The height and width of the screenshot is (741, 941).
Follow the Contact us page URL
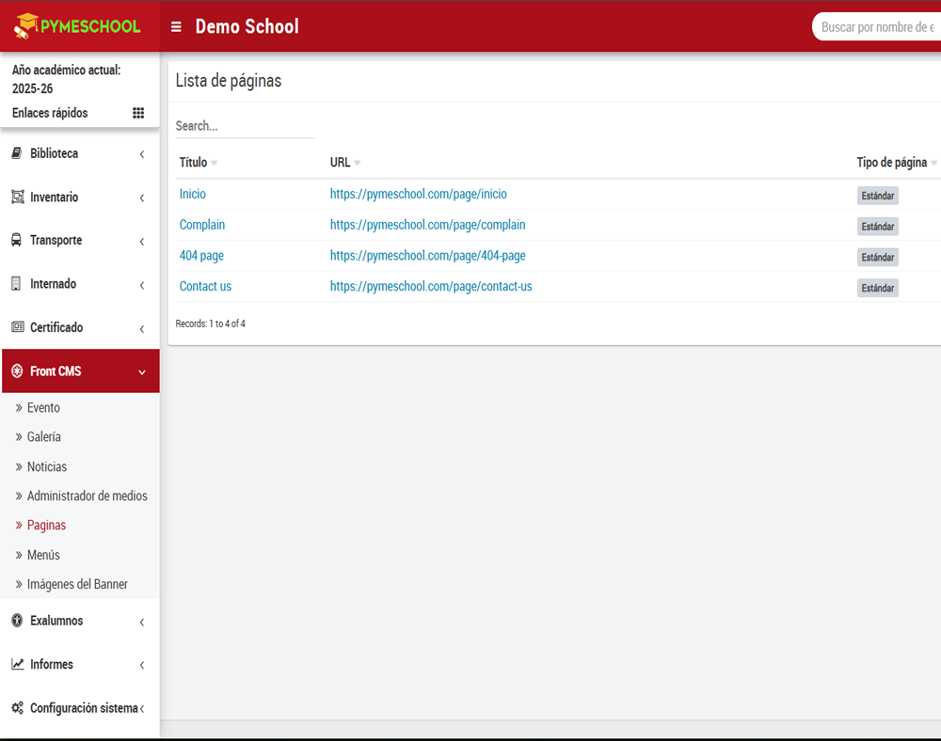coord(431,286)
